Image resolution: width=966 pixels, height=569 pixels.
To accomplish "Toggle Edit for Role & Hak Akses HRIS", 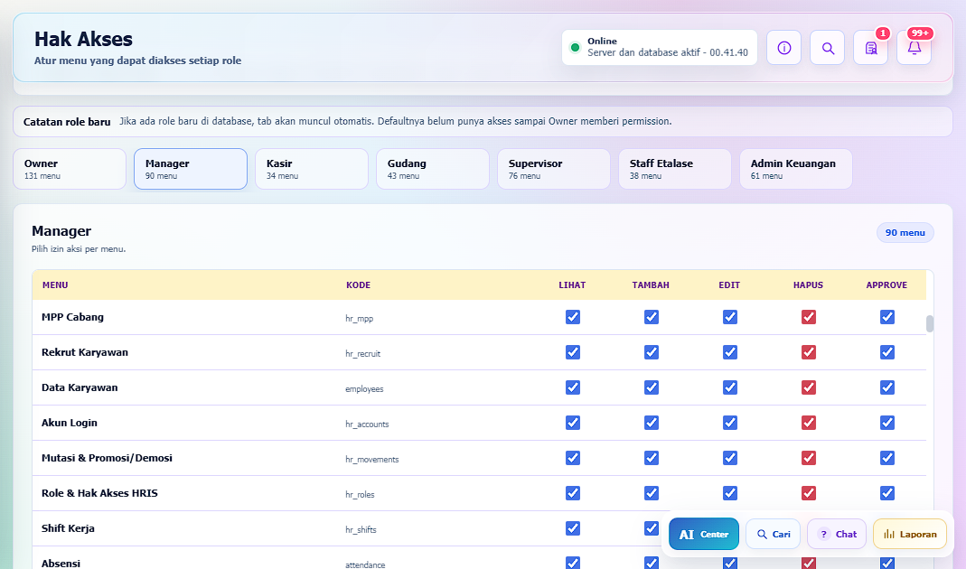I will click(730, 492).
